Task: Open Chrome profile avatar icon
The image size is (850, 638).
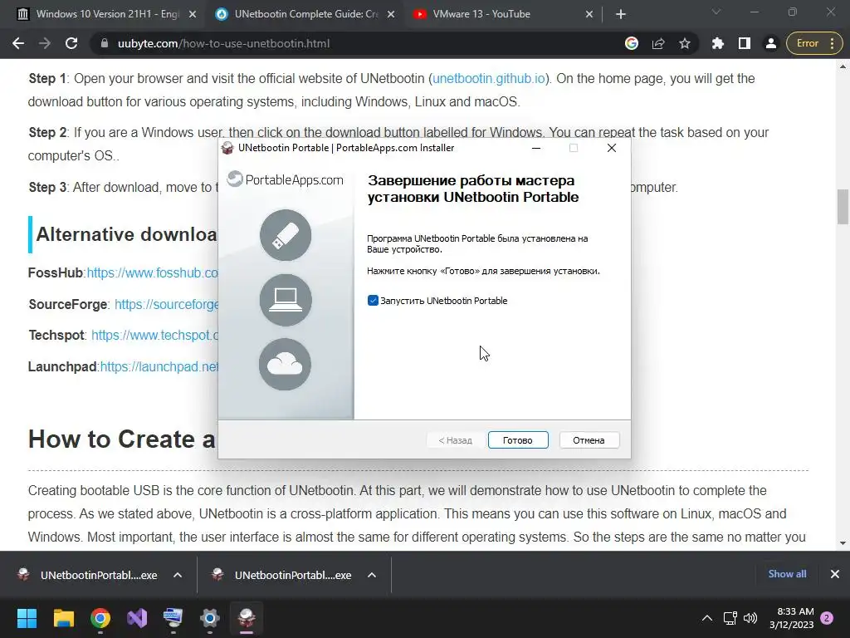Action: 771,43
